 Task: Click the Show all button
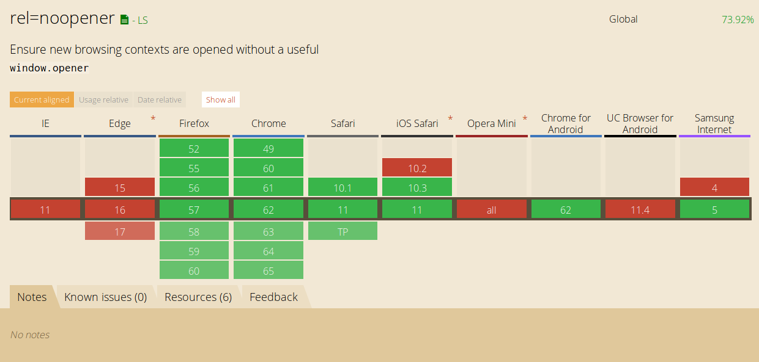[221, 100]
